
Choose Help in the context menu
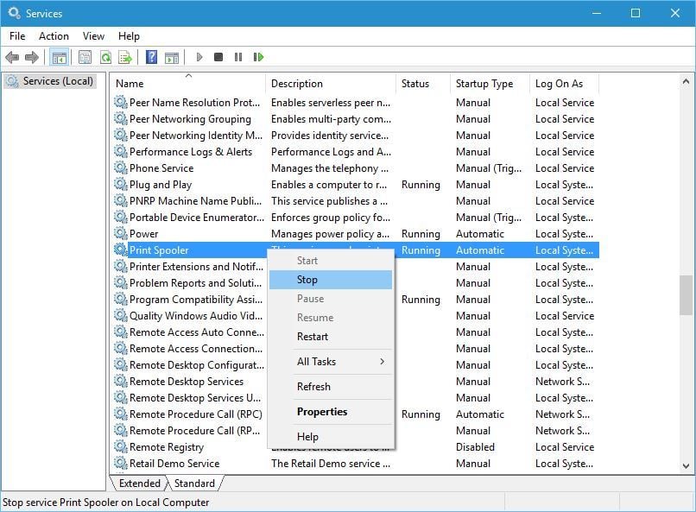(x=331, y=437)
